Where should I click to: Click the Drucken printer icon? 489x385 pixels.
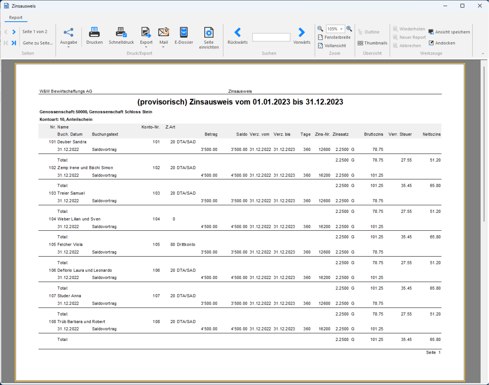(94, 32)
